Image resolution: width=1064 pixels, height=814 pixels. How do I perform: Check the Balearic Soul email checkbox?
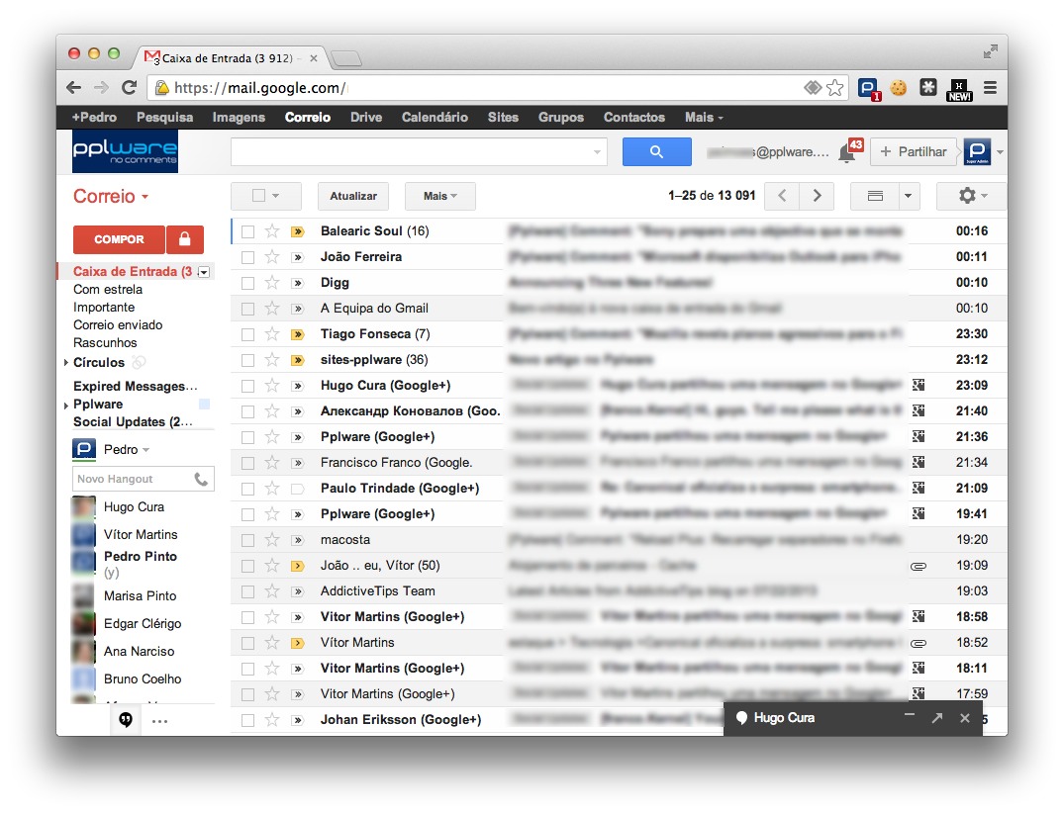click(x=247, y=232)
